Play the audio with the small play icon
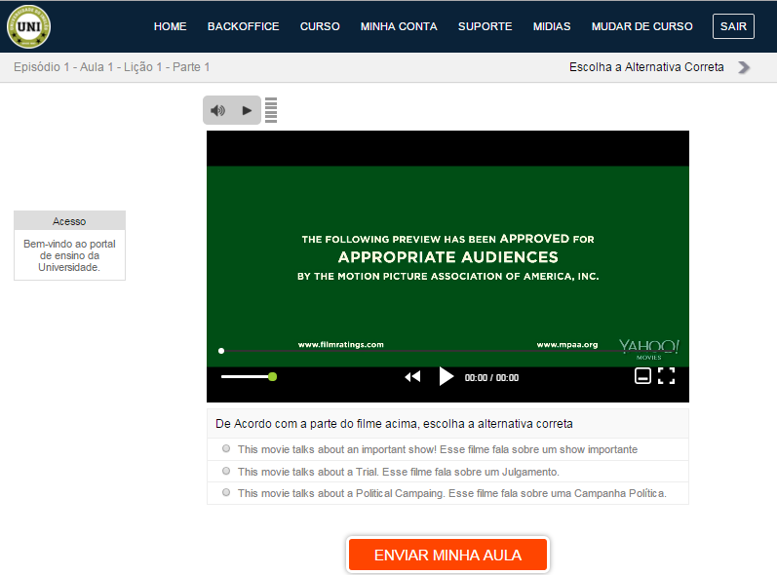This screenshot has width=777, height=575. (247, 110)
